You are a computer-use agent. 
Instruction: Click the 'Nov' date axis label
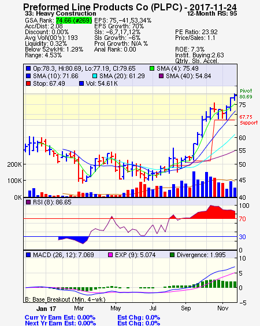tap(222, 308)
